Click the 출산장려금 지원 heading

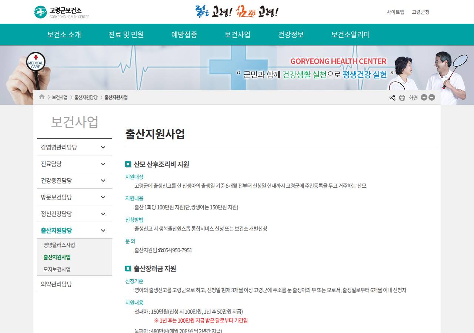tap(155, 269)
